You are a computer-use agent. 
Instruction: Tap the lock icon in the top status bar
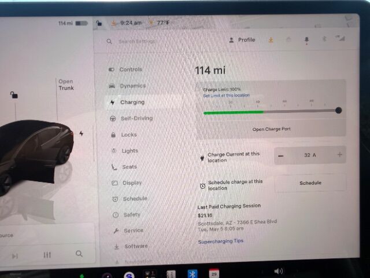click(99, 23)
